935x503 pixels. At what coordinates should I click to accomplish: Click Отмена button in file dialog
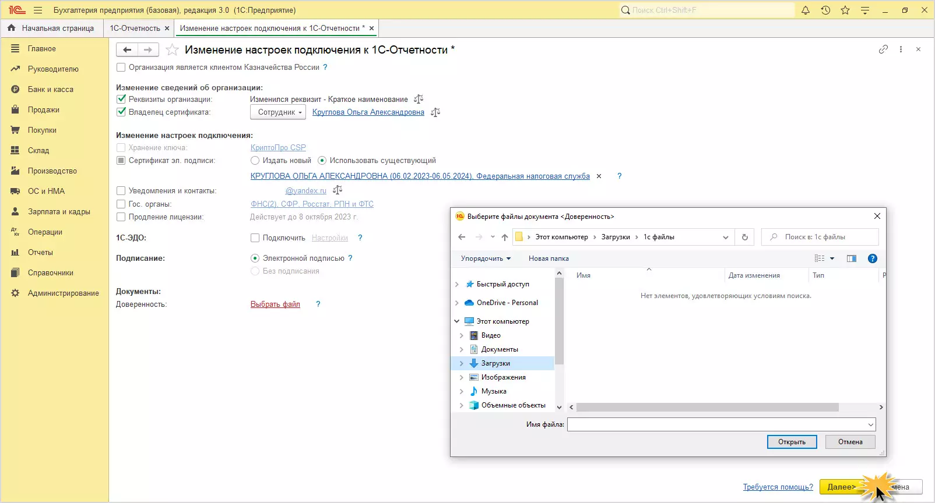pyautogui.click(x=850, y=442)
